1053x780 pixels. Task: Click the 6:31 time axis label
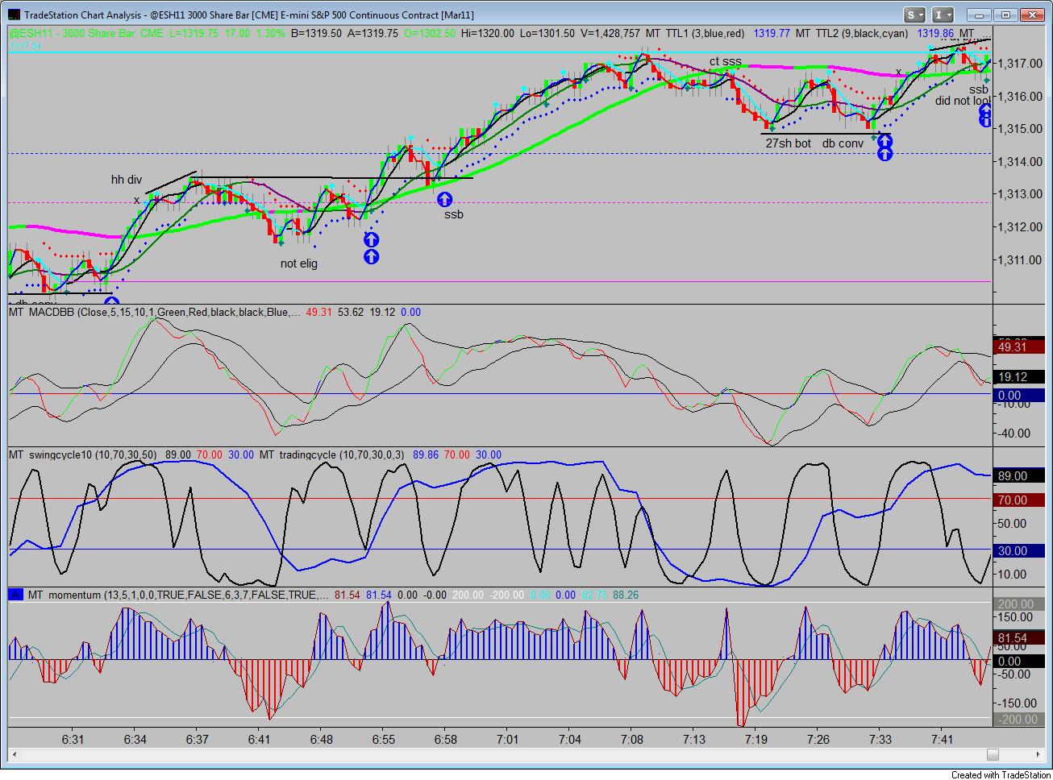tap(73, 739)
